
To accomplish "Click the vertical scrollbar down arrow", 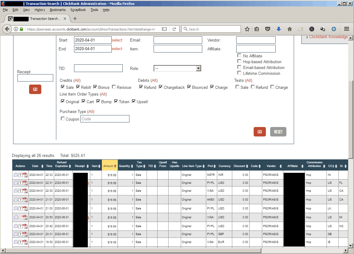I will click(x=351, y=246).
